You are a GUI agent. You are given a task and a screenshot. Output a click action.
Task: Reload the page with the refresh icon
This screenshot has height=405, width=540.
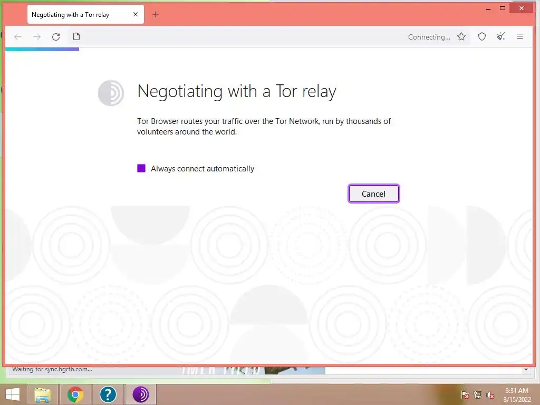pos(56,37)
